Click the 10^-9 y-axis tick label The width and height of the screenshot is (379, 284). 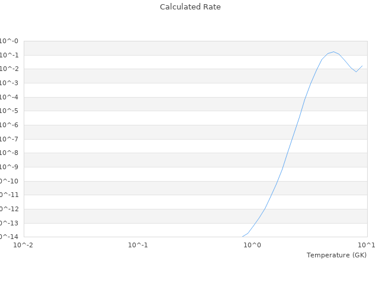click(x=9, y=167)
